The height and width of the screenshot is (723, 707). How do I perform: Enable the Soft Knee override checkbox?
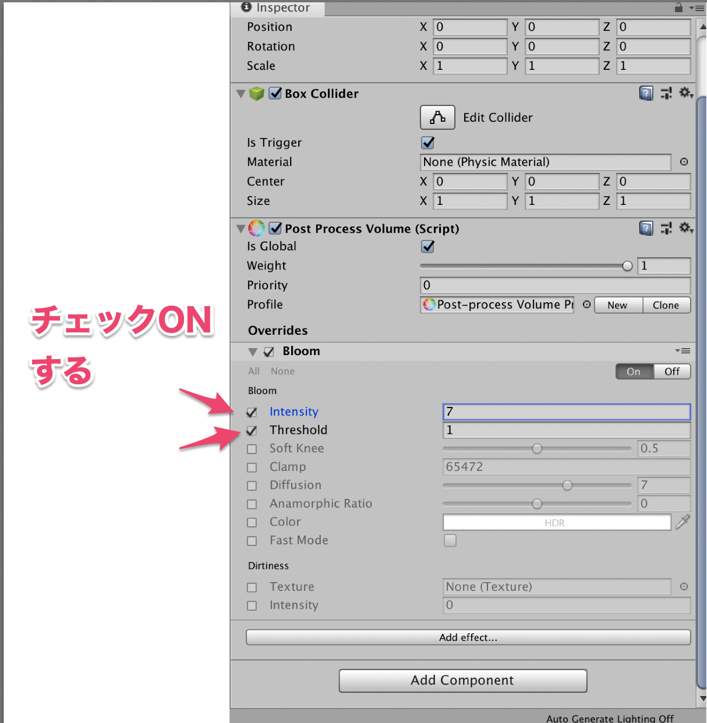(252, 449)
